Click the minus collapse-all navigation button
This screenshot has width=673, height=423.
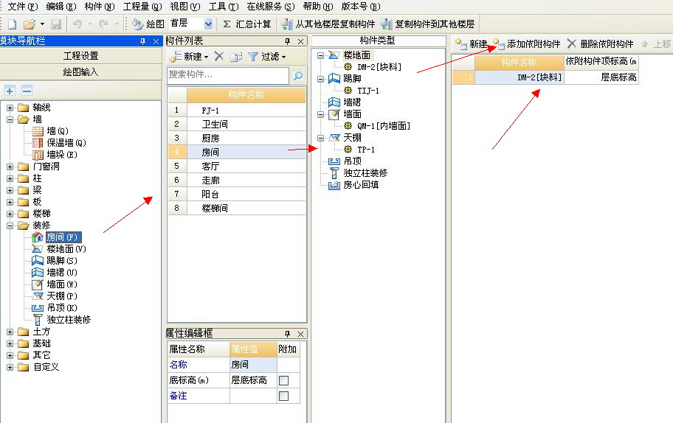tap(27, 91)
